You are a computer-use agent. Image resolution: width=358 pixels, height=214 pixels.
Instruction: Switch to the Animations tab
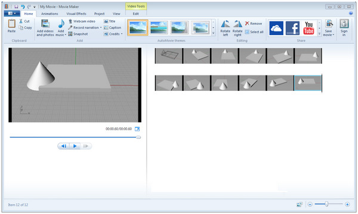50,14
